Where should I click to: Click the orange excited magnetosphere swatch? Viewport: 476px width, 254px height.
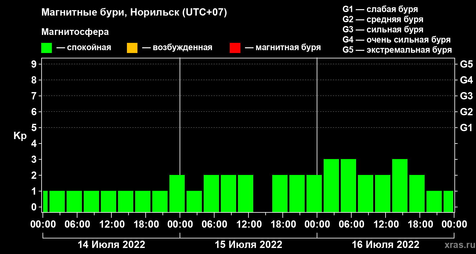pos(132,48)
